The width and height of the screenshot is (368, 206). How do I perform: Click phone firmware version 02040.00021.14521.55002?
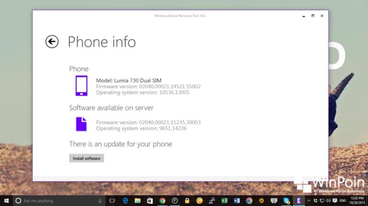(x=149, y=87)
